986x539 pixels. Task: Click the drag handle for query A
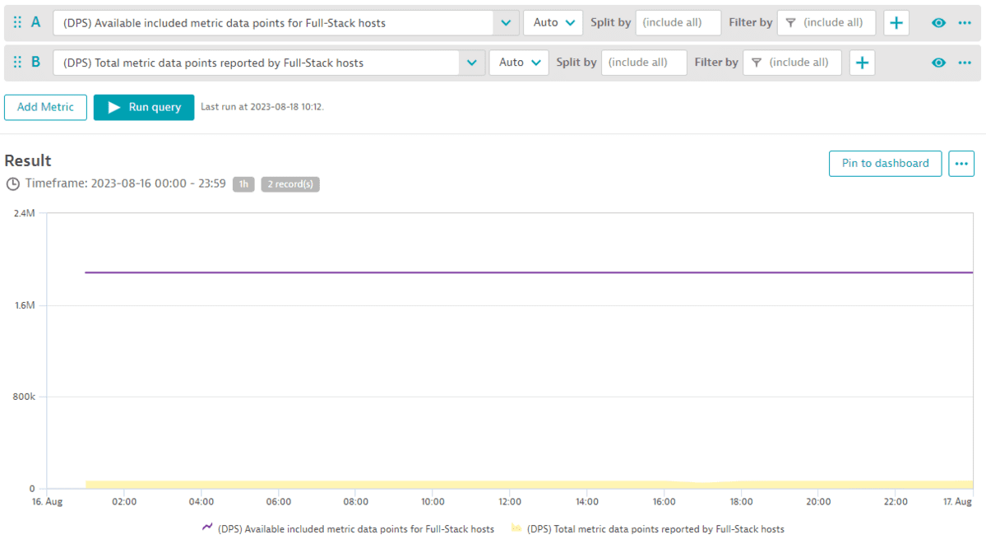pyautogui.click(x=16, y=22)
